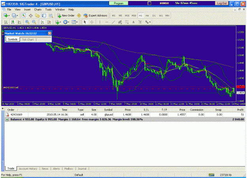Switch to M15 timeframe
The image size is (247, 178).
pos(127,15)
